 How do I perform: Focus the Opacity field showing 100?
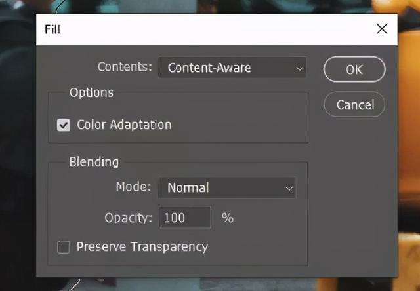click(185, 217)
